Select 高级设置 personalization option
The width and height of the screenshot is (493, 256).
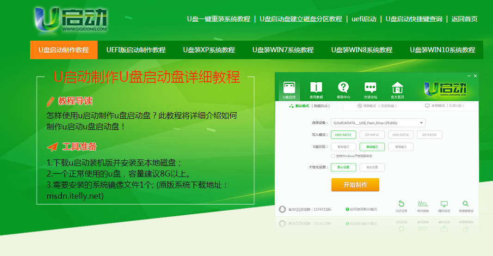tap(372, 167)
